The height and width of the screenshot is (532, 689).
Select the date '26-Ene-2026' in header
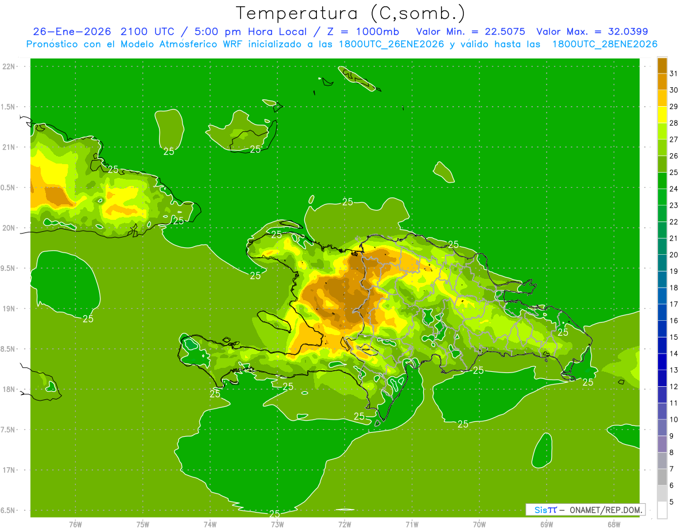click(72, 32)
